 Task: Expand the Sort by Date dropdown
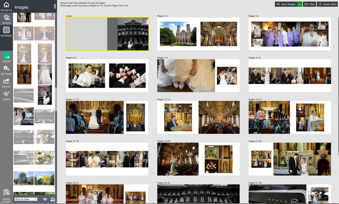tap(26, 199)
